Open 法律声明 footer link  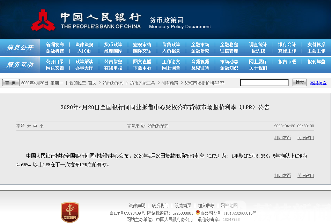(137, 206)
